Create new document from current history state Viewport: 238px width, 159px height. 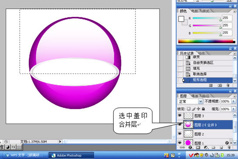(211, 86)
